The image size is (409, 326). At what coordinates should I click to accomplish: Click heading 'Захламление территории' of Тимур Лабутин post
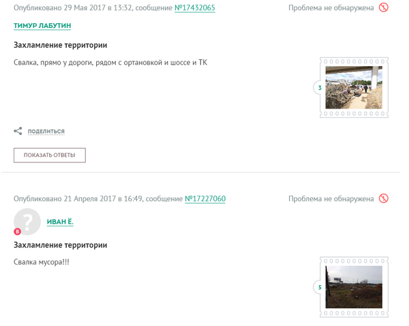click(x=60, y=45)
